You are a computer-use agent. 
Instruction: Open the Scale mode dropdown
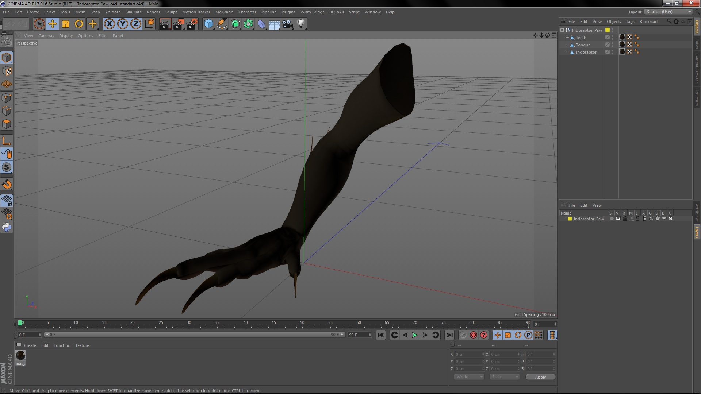[505, 377]
